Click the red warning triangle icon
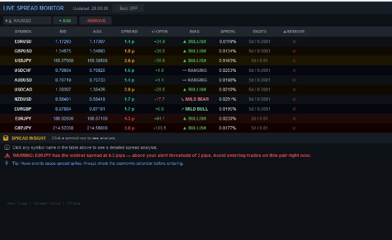 (x=7, y=156)
